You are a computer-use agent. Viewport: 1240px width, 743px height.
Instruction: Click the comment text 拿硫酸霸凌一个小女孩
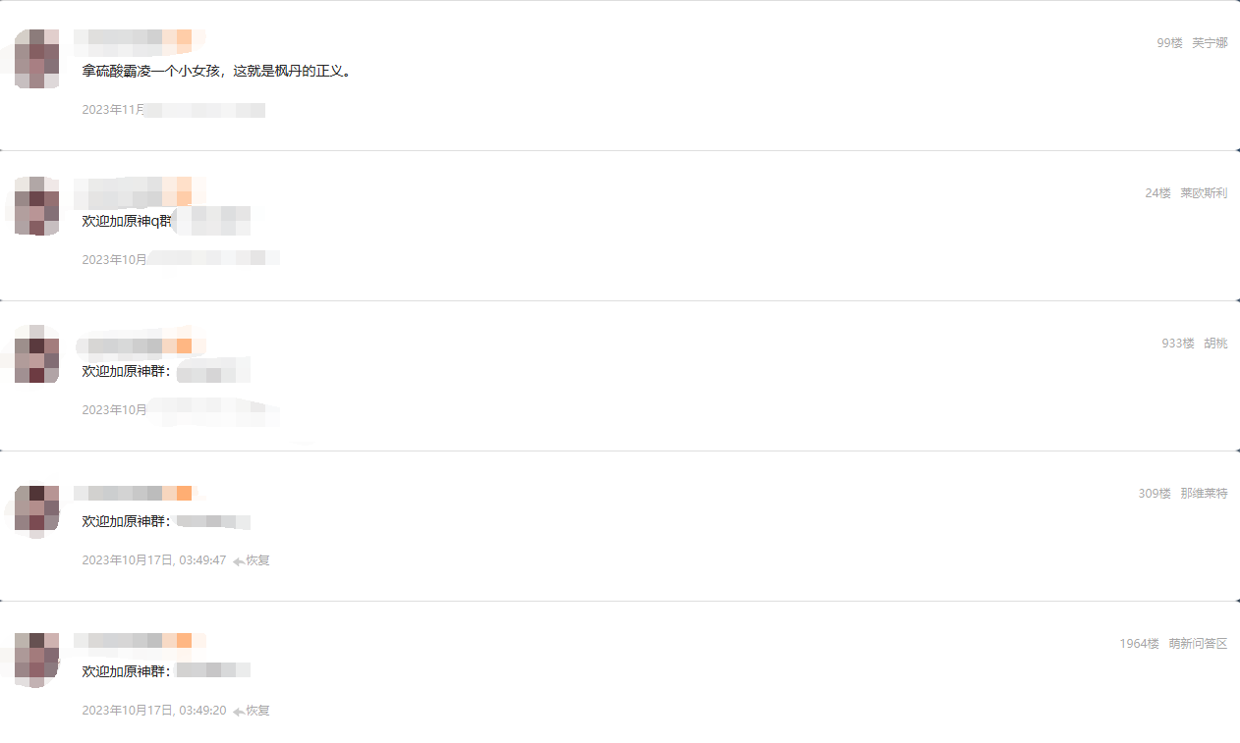[x=153, y=72]
